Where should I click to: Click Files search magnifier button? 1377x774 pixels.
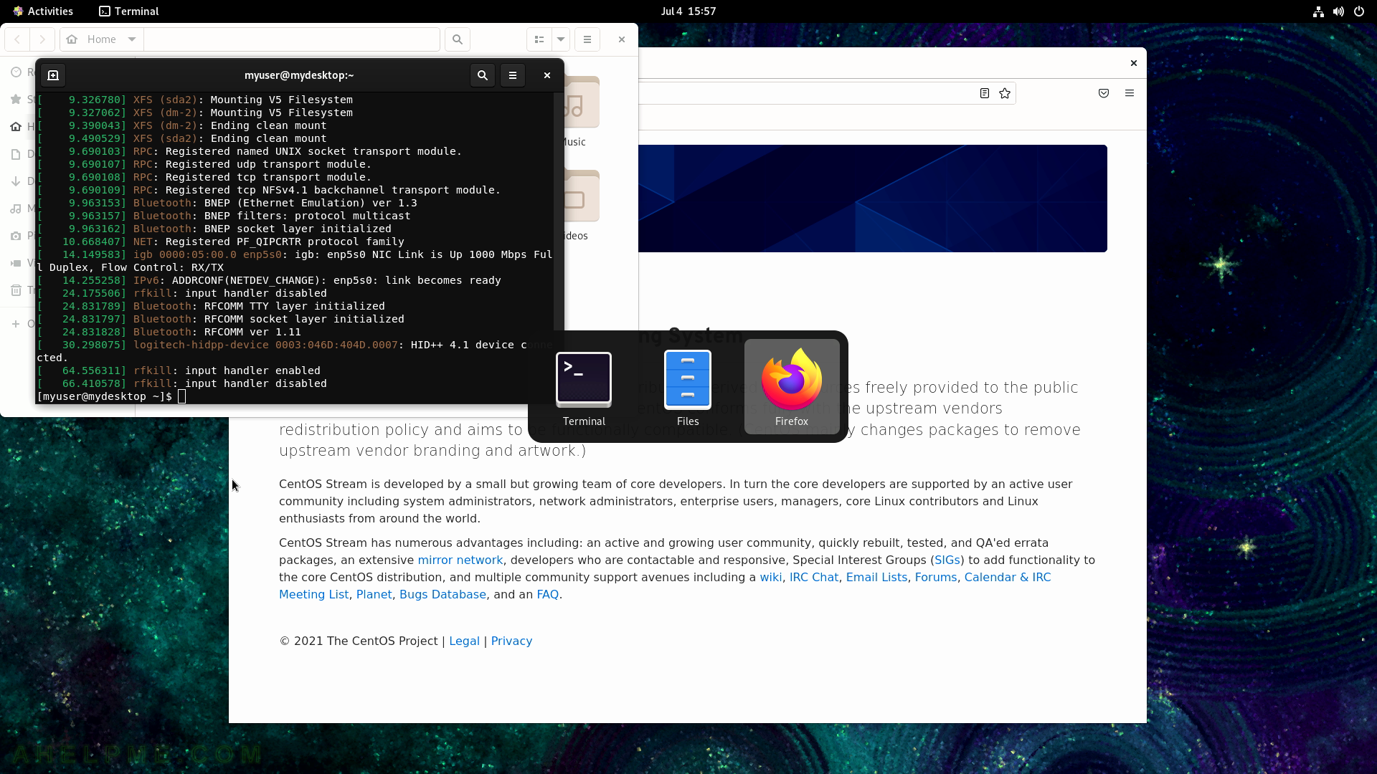pos(458,39)
